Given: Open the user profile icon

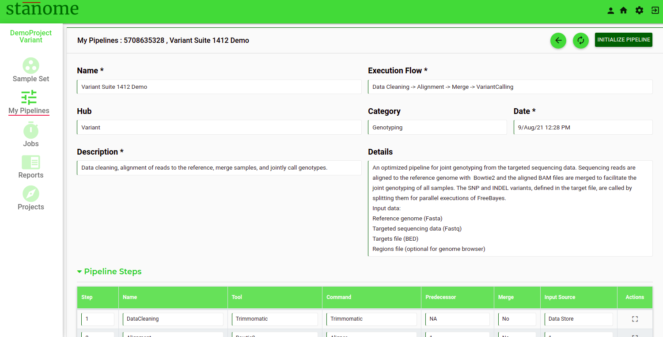Looking at the screenshot, I should pyautogui.click(x=610, y=11).
